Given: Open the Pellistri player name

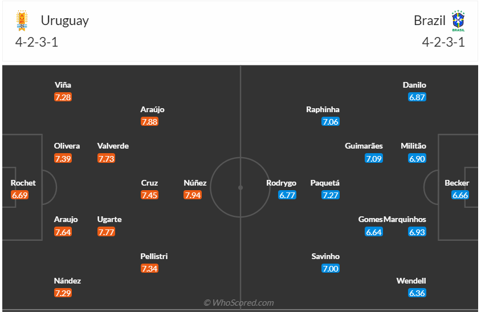Looking at the screenshot, I should pos(154,256).
